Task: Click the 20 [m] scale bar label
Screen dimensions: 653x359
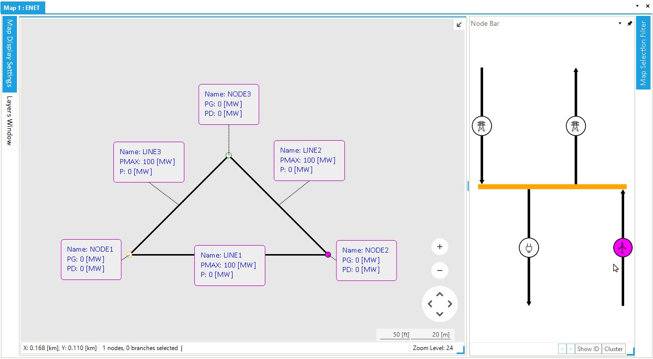Action: [x=441, y=335]
